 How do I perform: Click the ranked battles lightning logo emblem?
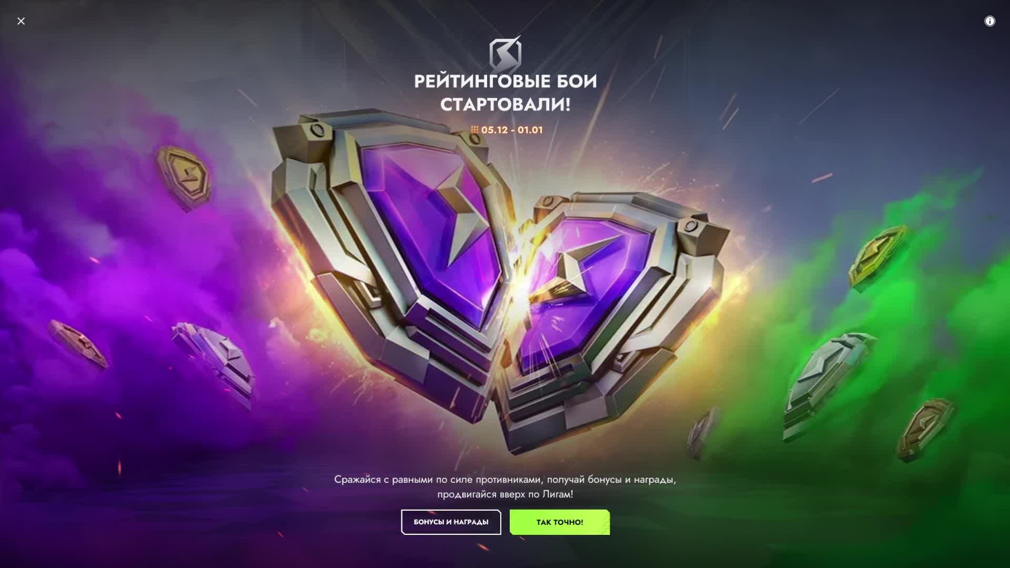(x=506, y=53)
